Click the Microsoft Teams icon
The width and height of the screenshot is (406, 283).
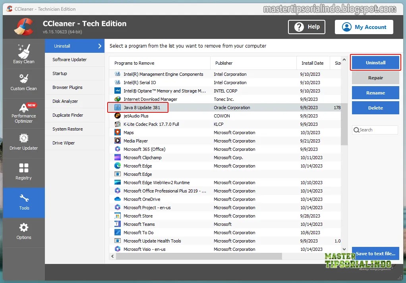(118, 224)
